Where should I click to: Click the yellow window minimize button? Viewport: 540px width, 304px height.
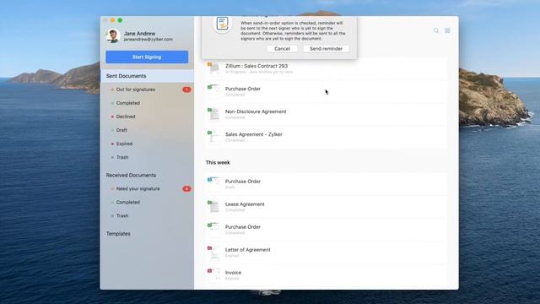coord(112,20)
